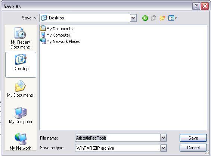Select My Network Places in file list
Viewport: 211px width, 156px height.
click(60, 41)
